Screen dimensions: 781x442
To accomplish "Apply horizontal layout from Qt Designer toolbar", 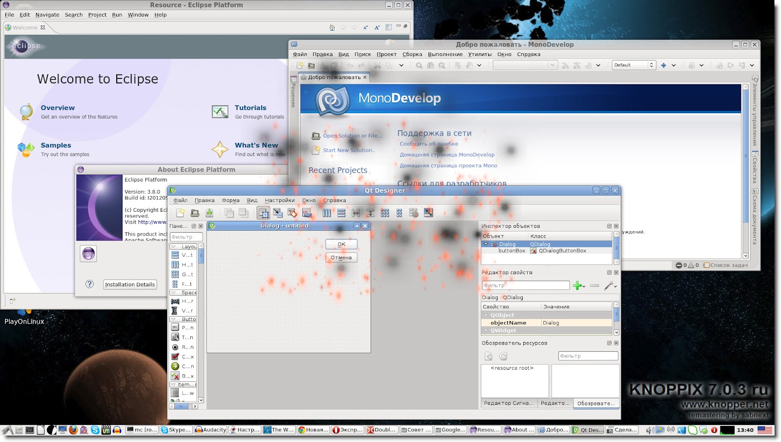I will tap(327, 213).
